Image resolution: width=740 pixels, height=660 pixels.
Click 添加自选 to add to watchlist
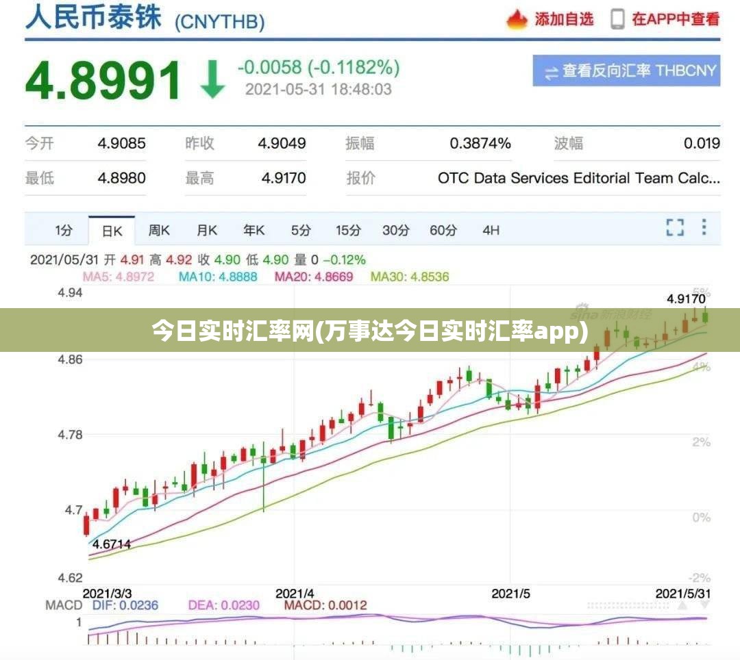click(x=564, y=19)
